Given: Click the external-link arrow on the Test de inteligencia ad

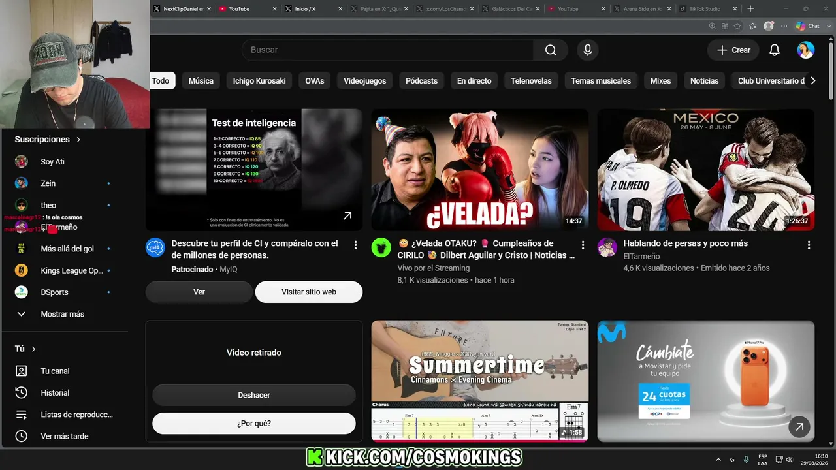Looking at the screenshot, I should click(x=347, y=216).
